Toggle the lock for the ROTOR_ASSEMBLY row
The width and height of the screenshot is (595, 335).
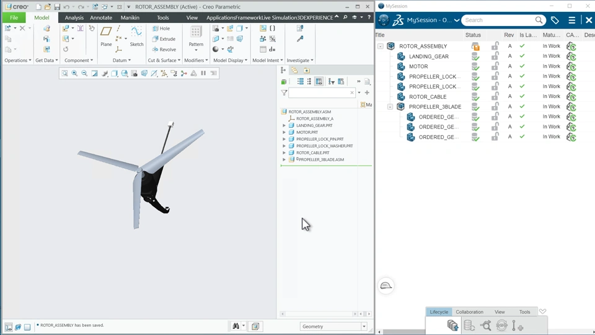point(495,46)
